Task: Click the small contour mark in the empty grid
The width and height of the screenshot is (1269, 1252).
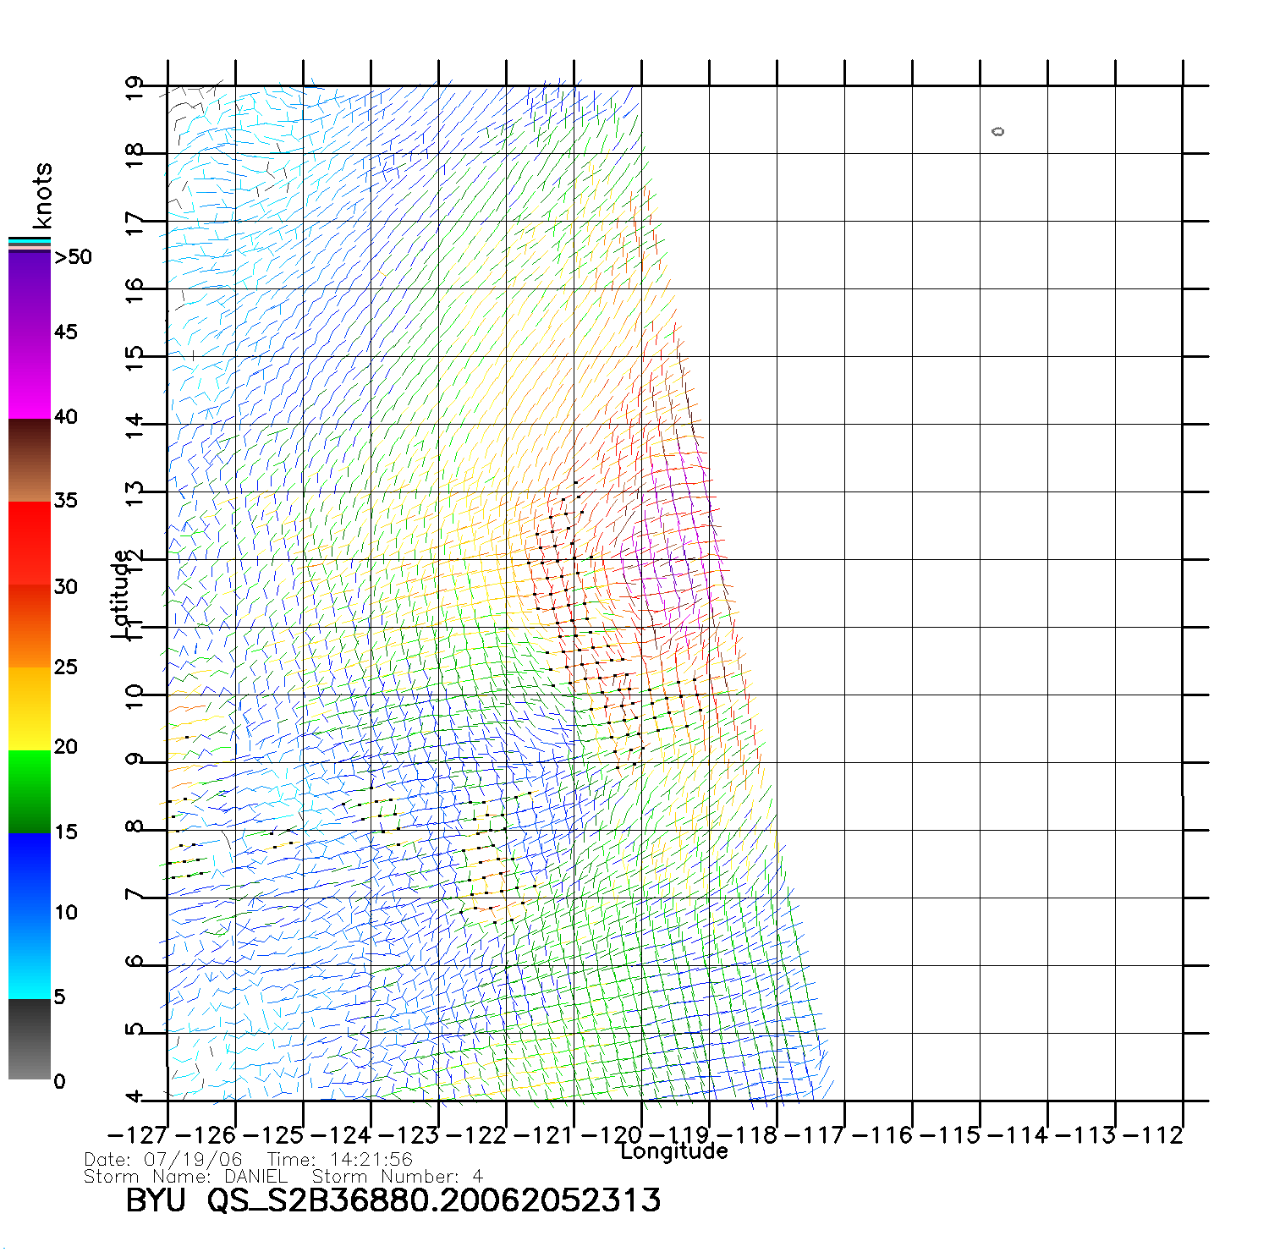Action: point(998,131)
